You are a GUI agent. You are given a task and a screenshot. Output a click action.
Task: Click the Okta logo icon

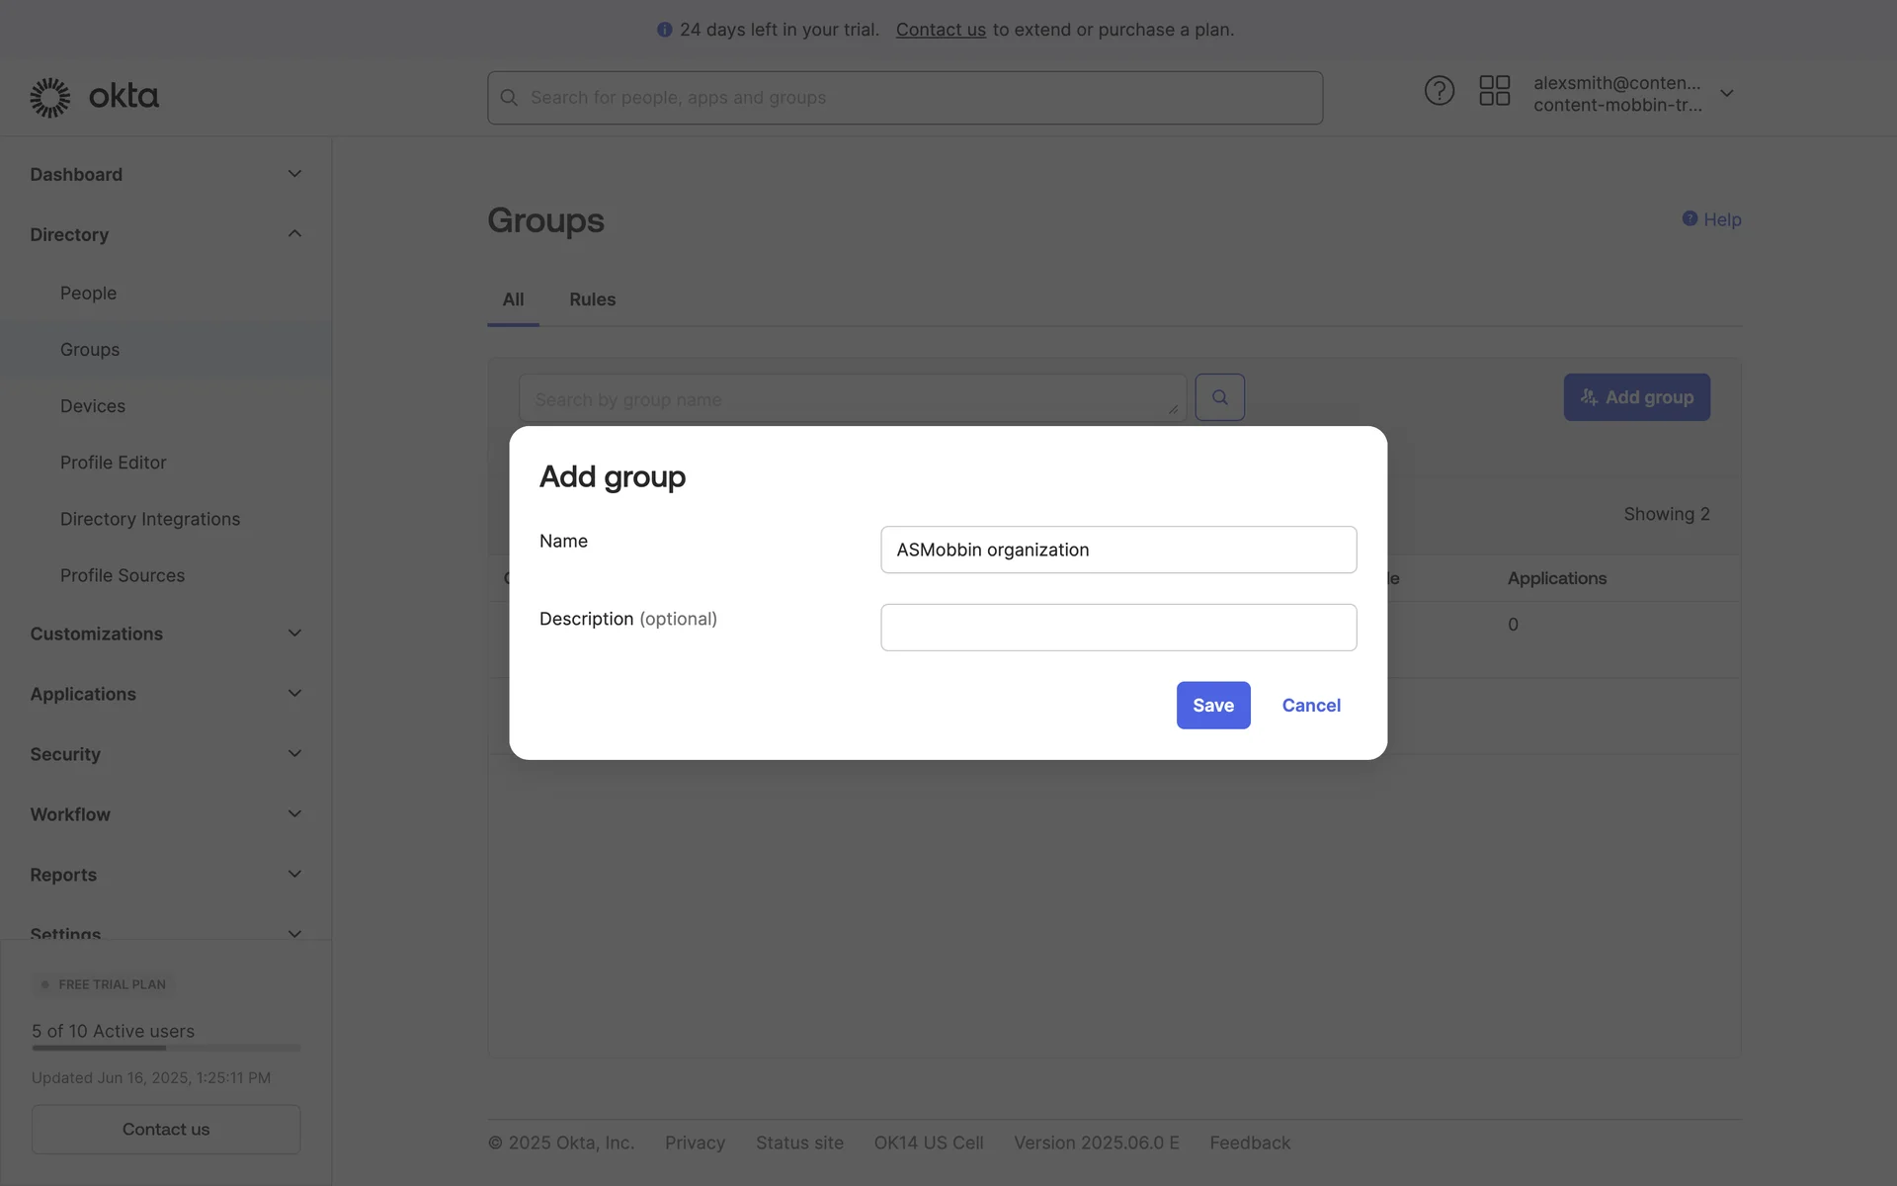click(50, 97)
